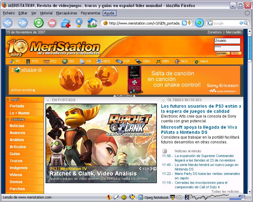The width and height of the screenshot is (253, 202).
Task: Click the green Go button beside the address bar
Action: coord(199,23)
